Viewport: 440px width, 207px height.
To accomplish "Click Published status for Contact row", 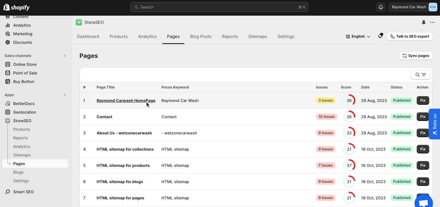I will (x=402, y=117).
